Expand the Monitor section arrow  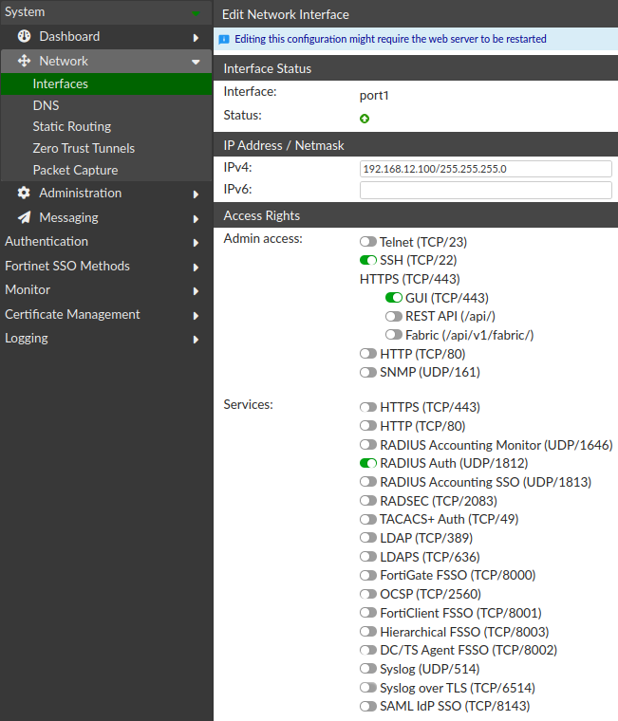(x=196, y=291)
